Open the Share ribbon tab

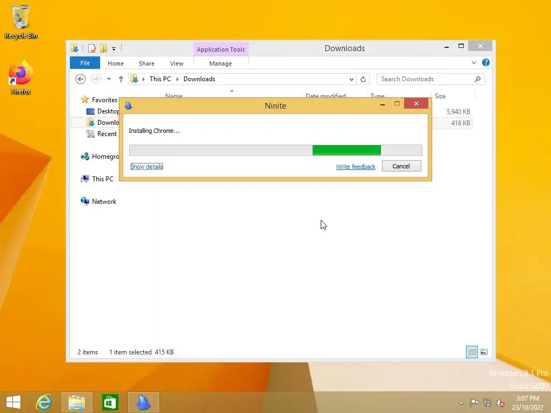point(146,63)
